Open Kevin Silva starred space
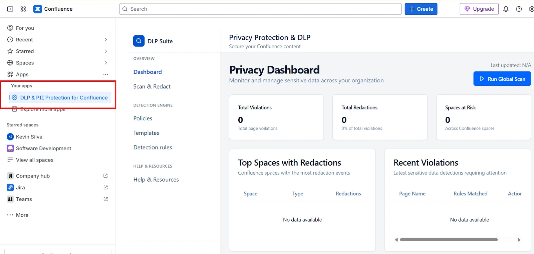 (29, 137)
